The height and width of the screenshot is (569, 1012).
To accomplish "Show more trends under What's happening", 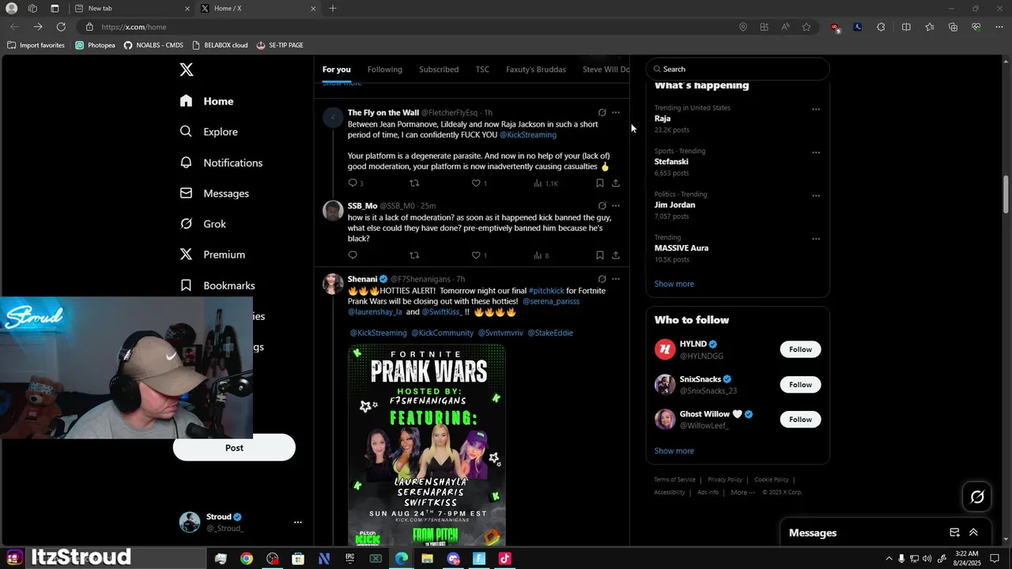I will point(674,284).
